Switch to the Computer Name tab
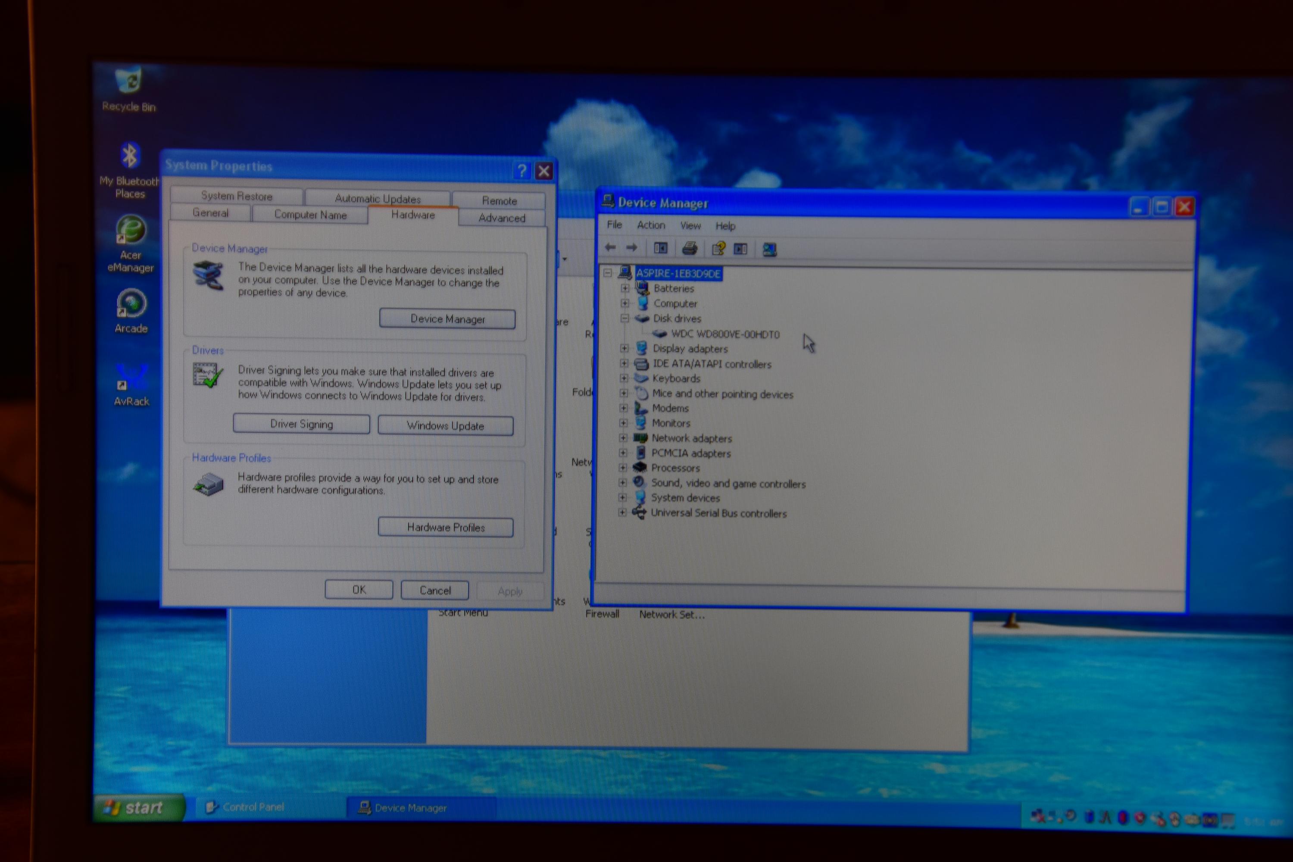Viewport: 1293px width, 862px height. pos(310,215)
